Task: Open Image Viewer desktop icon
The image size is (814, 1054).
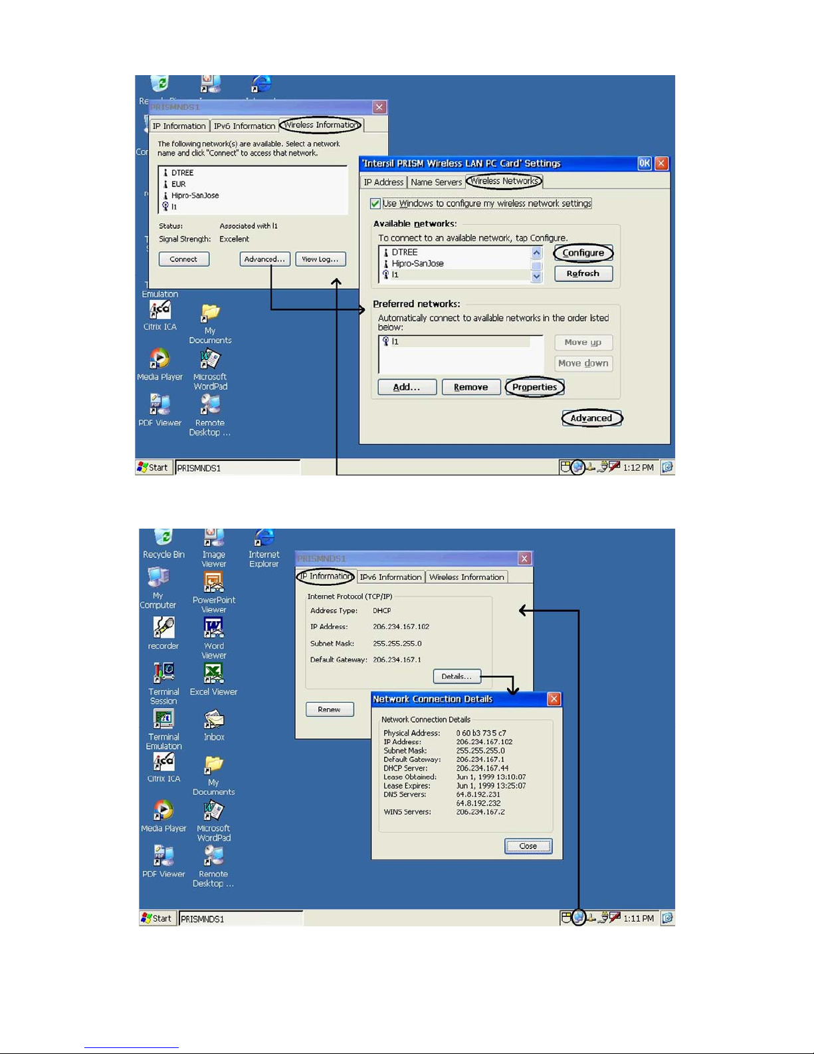Action: (x=213, y=548)
